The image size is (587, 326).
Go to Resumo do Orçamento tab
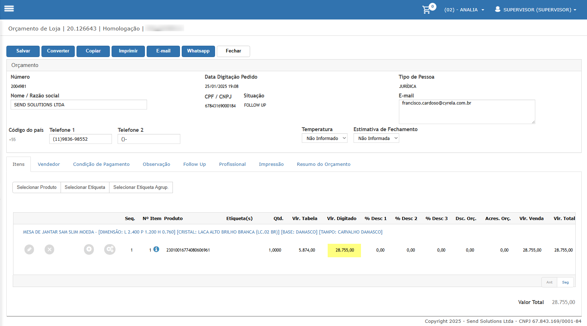pyautogui.click(x=323, y=164)
